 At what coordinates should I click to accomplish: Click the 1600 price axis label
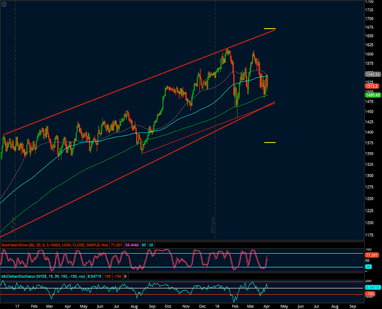[x=369, y=54]
